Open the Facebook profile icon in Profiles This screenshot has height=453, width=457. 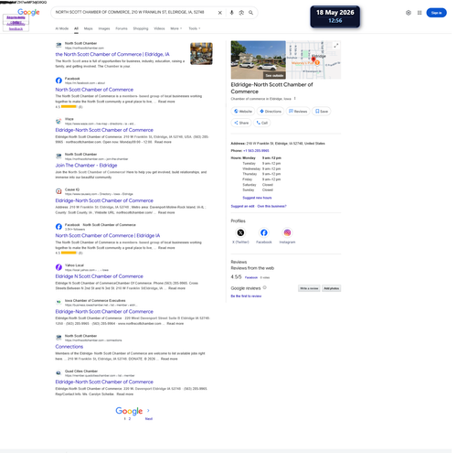(264, 232)
